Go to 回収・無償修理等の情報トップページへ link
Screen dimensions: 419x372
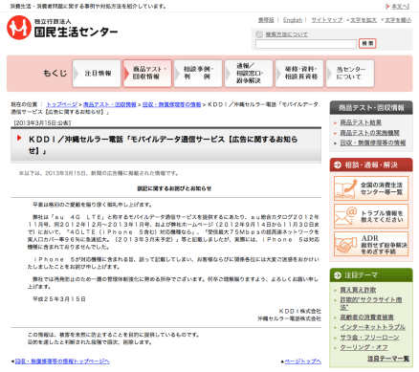62,361
